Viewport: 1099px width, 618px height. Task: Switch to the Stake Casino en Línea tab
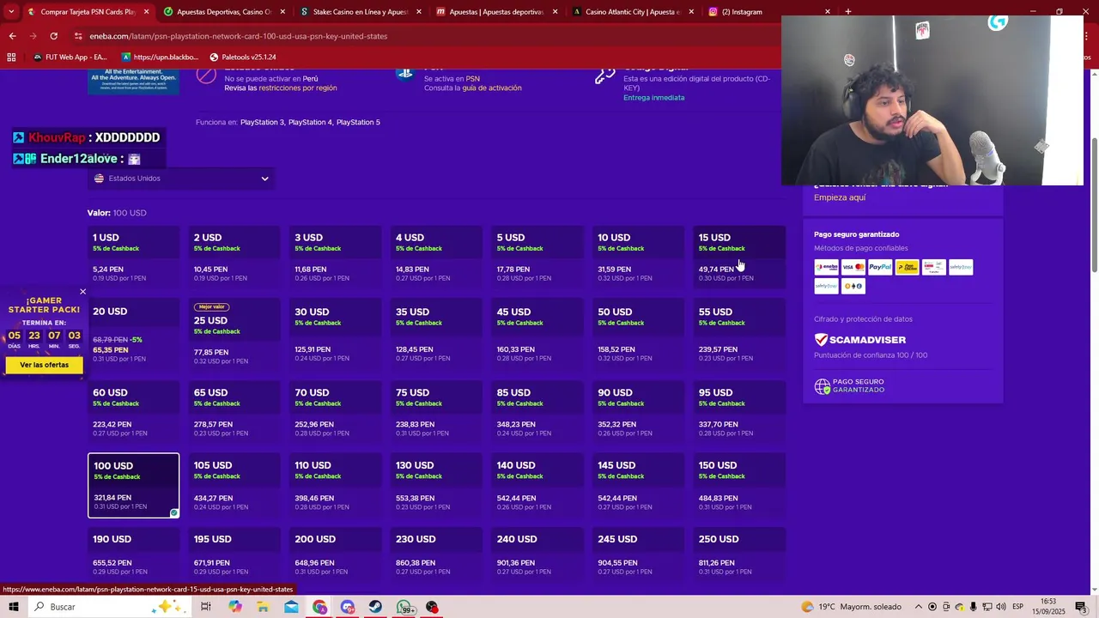click(x=361, y=12)
